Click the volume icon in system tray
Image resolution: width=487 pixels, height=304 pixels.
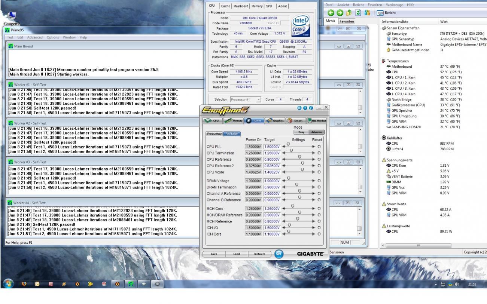click(456, 284)
